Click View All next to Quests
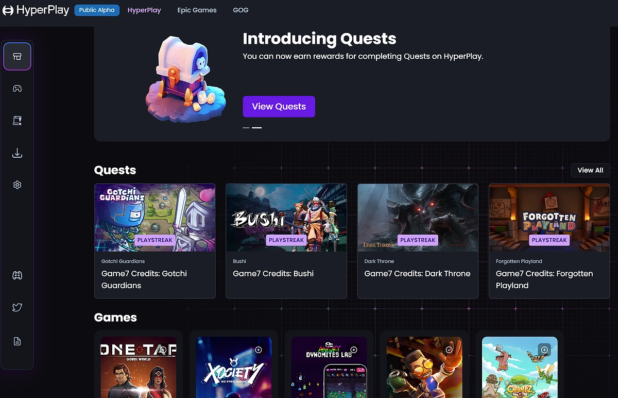Image resolution: width=618 pixels, height=398 pixels. 590,170
